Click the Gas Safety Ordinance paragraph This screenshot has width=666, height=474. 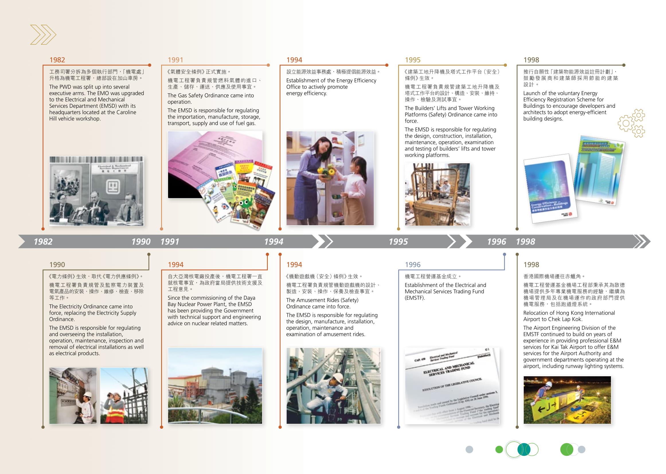point(210,99)
